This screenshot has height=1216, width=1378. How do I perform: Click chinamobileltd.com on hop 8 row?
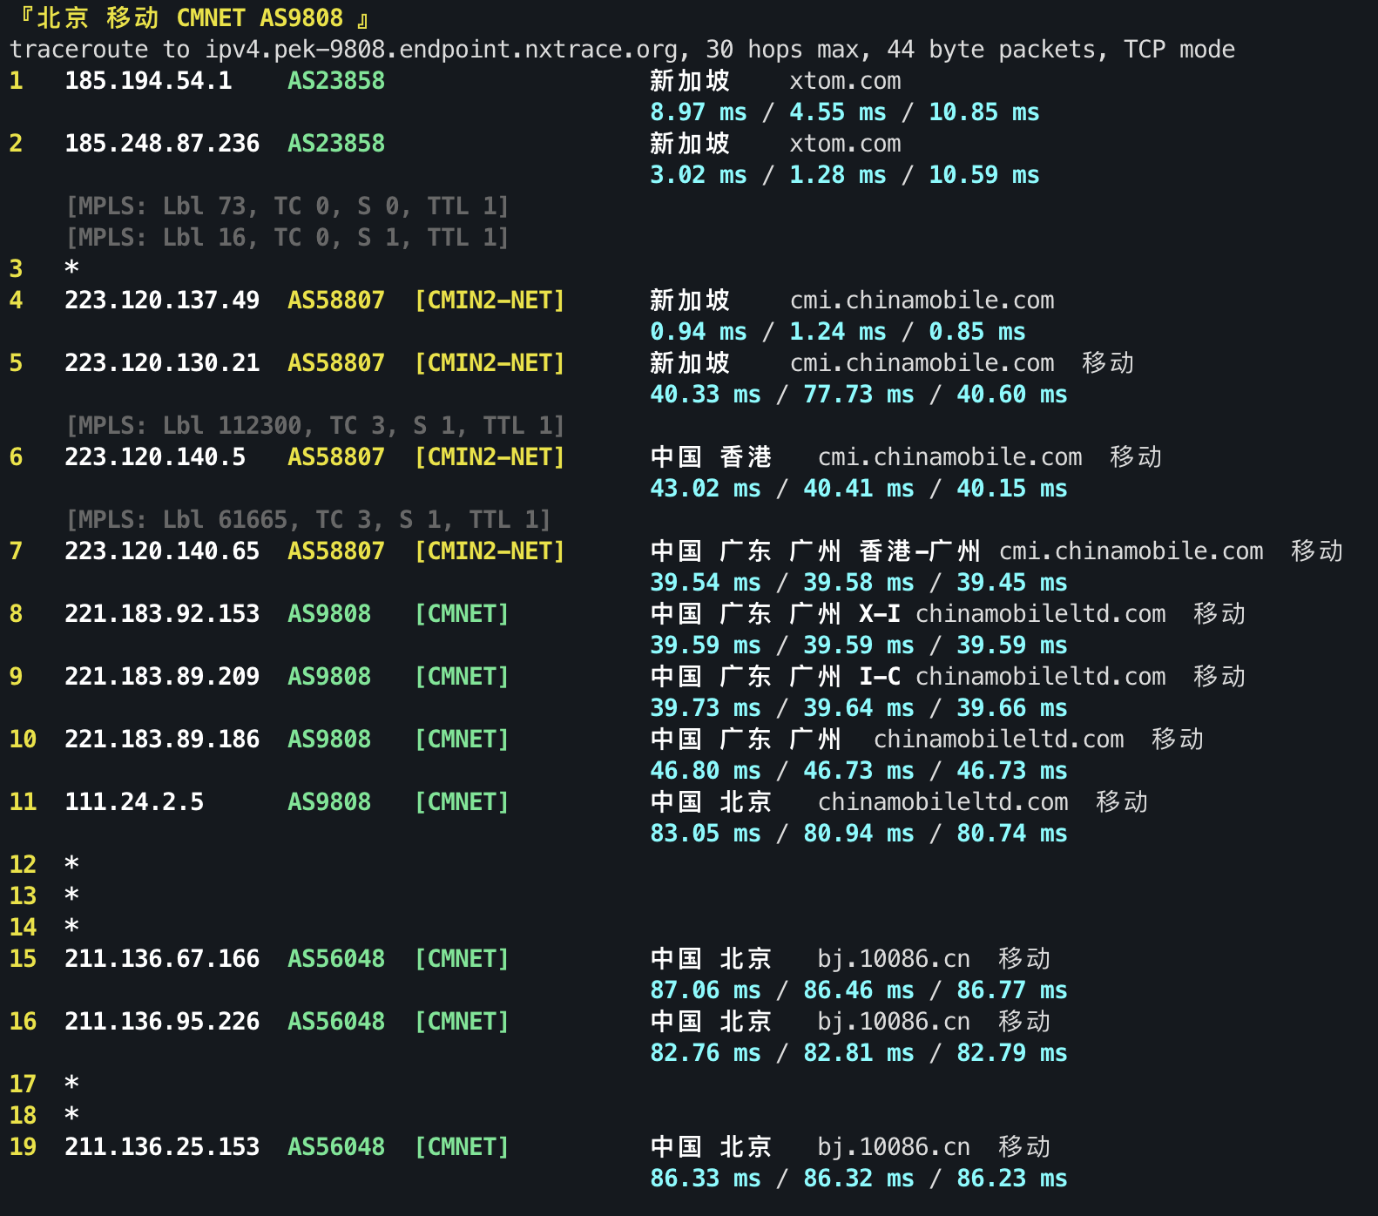click(1040, 614)
